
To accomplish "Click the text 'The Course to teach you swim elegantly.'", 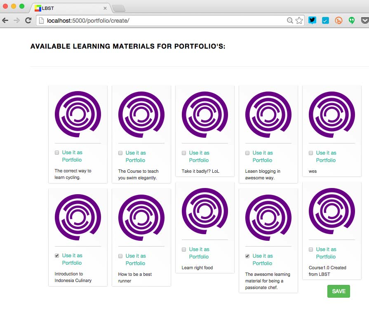I will (139, 175).
